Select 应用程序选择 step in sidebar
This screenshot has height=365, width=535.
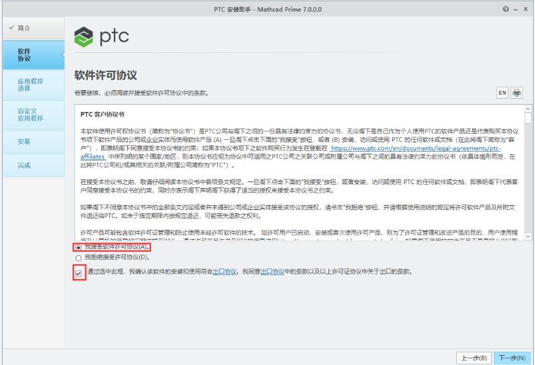click(x=33, y=85)
